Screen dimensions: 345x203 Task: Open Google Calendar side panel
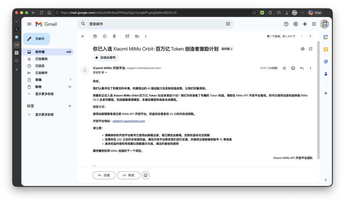tap(326, 37)
